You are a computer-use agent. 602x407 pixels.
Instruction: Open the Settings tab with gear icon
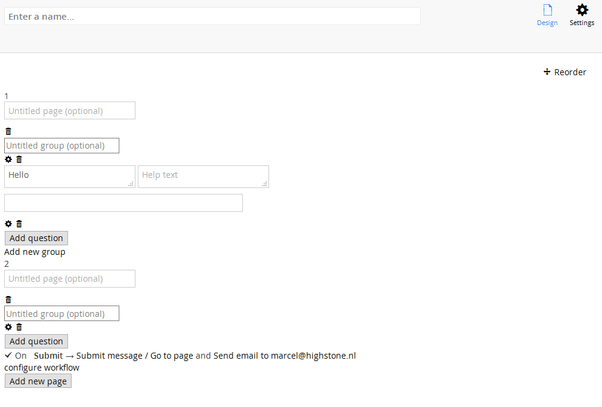[x=582, y=16]
